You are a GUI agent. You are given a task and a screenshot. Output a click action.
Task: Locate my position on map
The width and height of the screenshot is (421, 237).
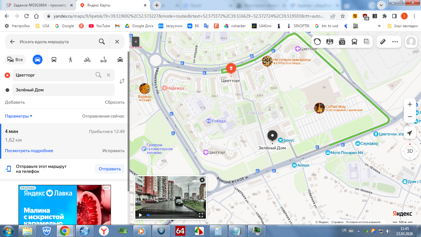coord(410,133)
